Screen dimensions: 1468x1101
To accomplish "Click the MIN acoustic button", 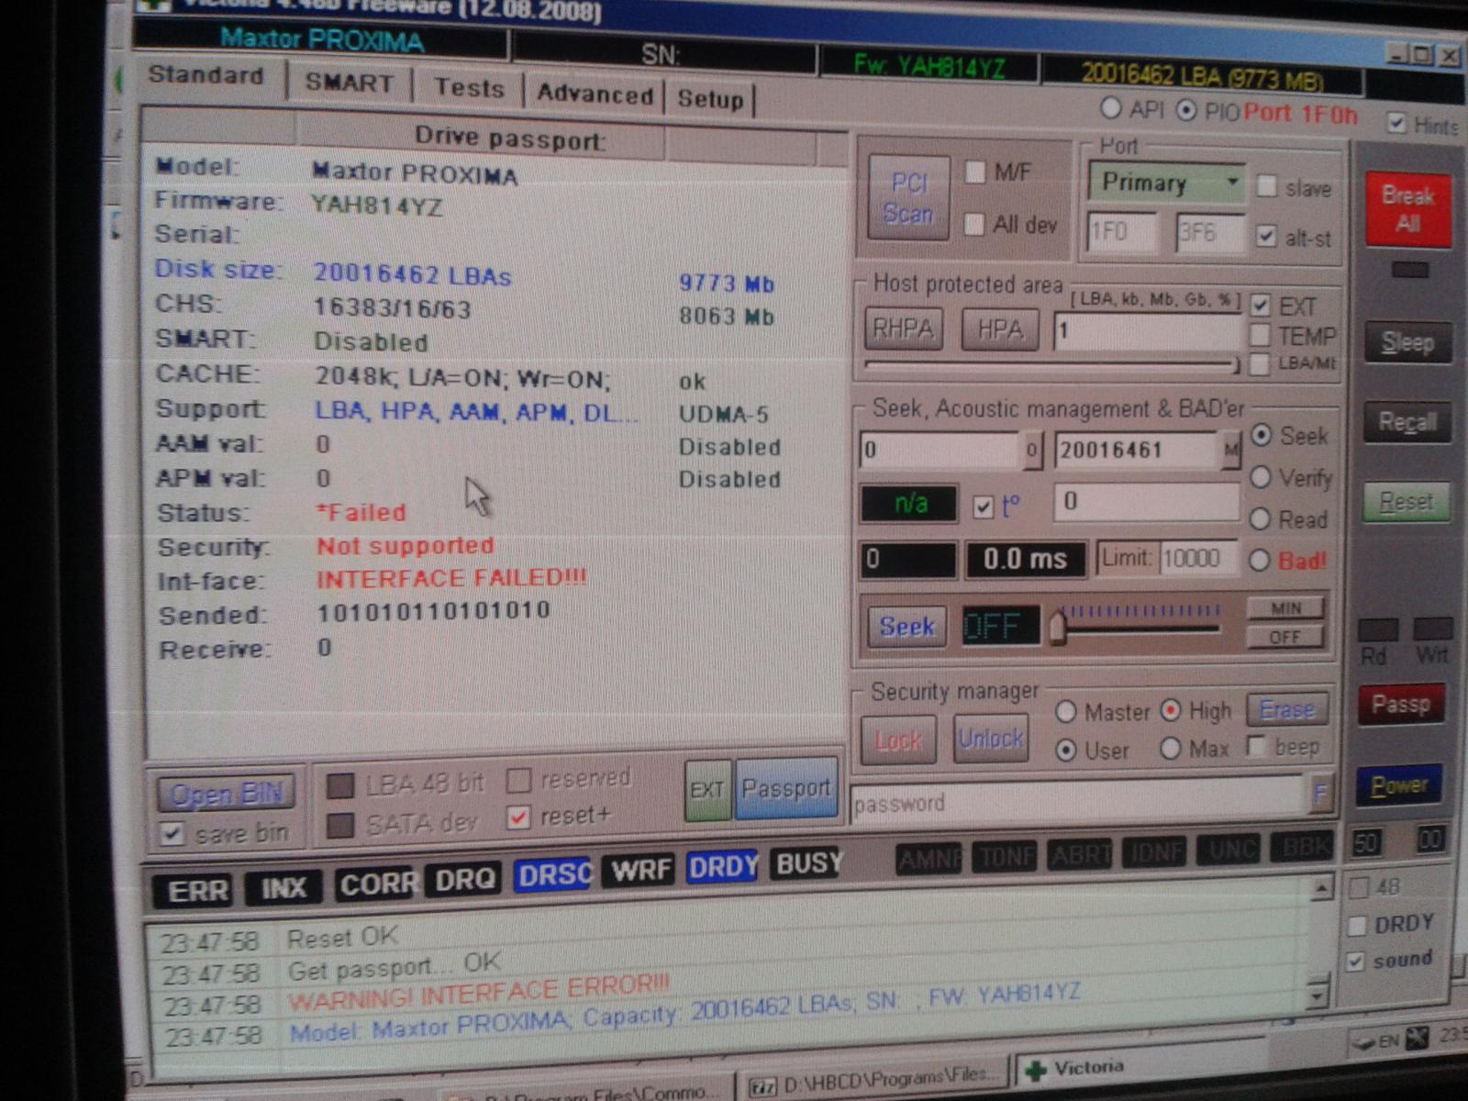I will 1285,608.
